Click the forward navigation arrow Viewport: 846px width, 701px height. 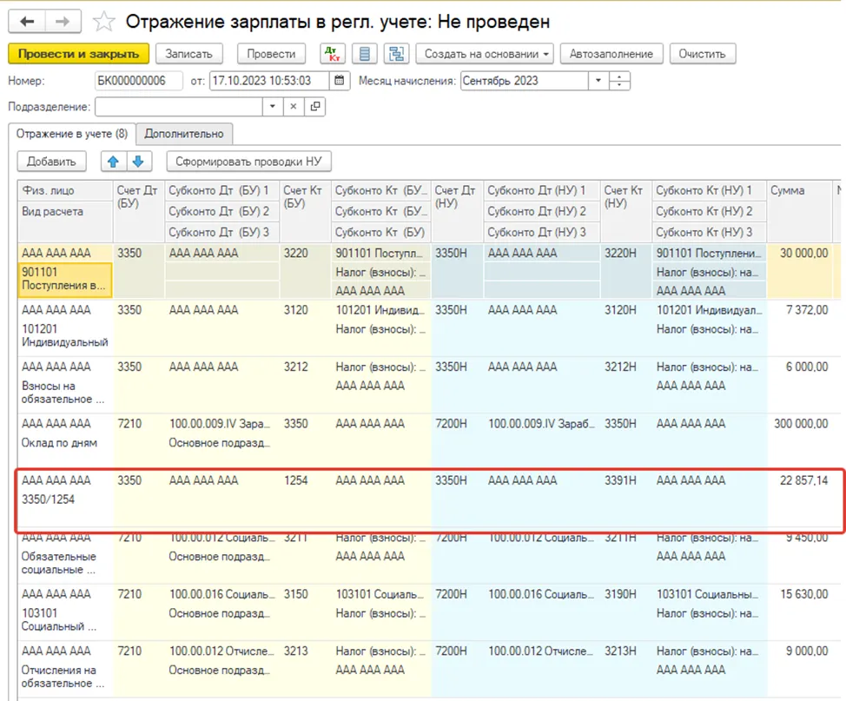point(63,22)
